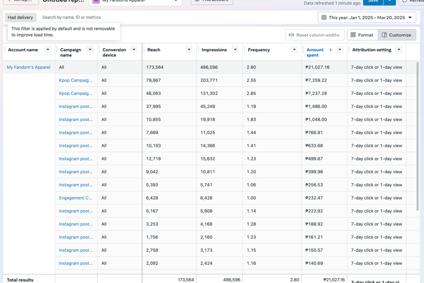424x283 pixels.
Task: Click the calendar icon in date range
Action: click(324, 18)
